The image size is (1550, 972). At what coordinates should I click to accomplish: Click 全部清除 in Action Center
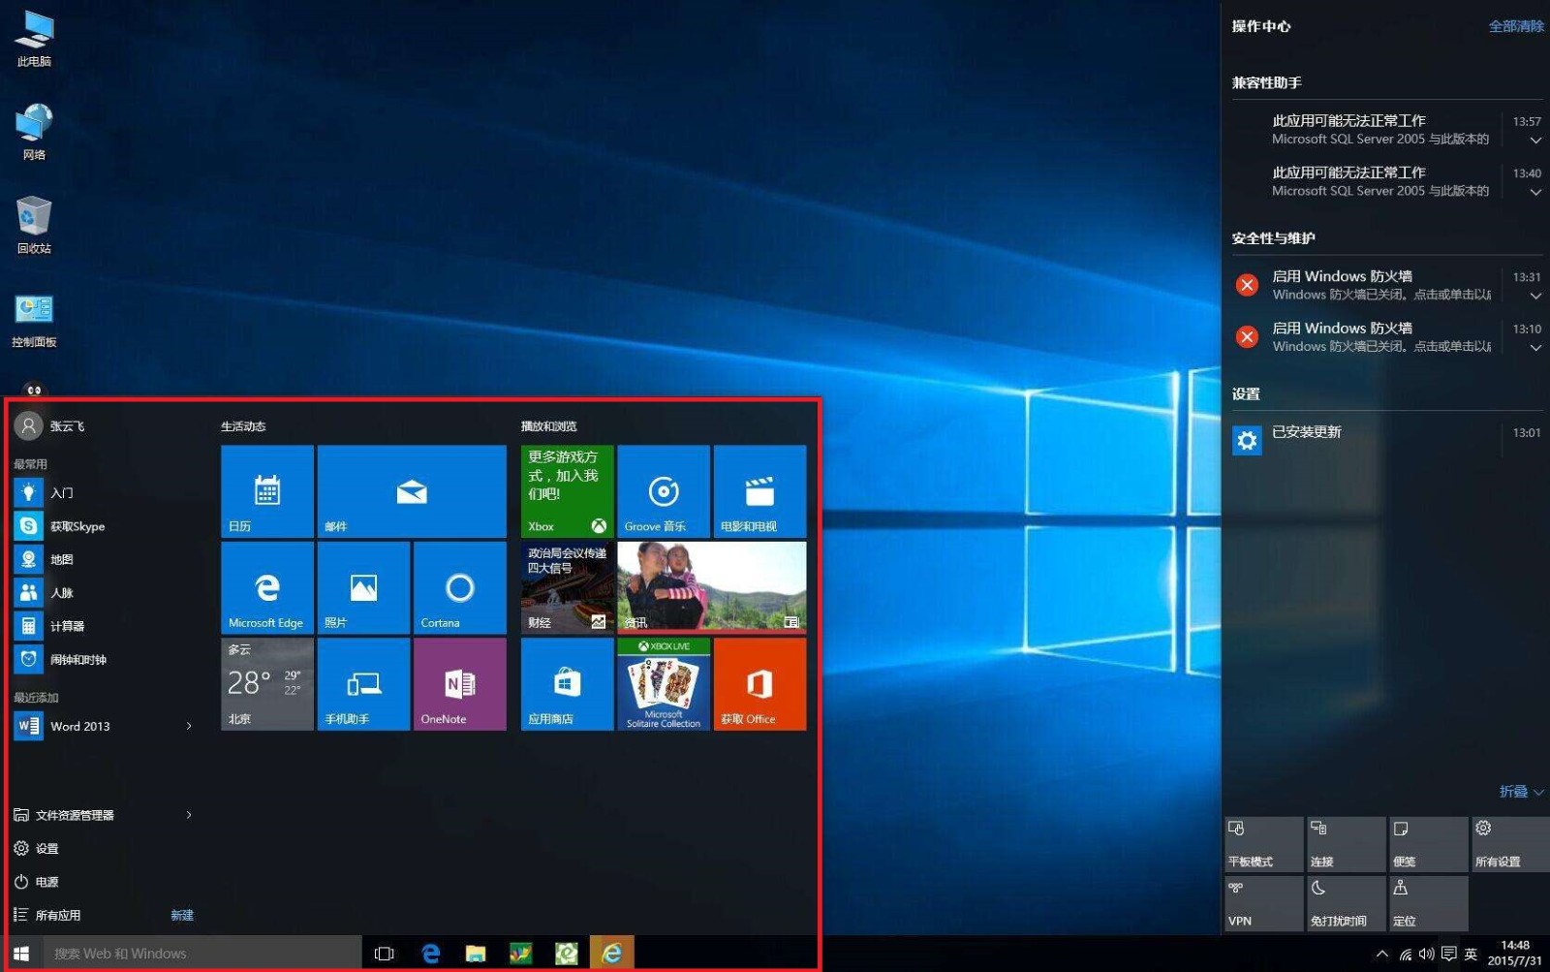tap(1516, 26)
